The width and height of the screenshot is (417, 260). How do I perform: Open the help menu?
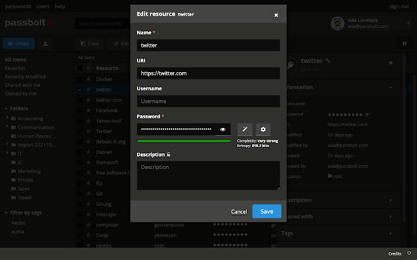click(x=60, y=5)
